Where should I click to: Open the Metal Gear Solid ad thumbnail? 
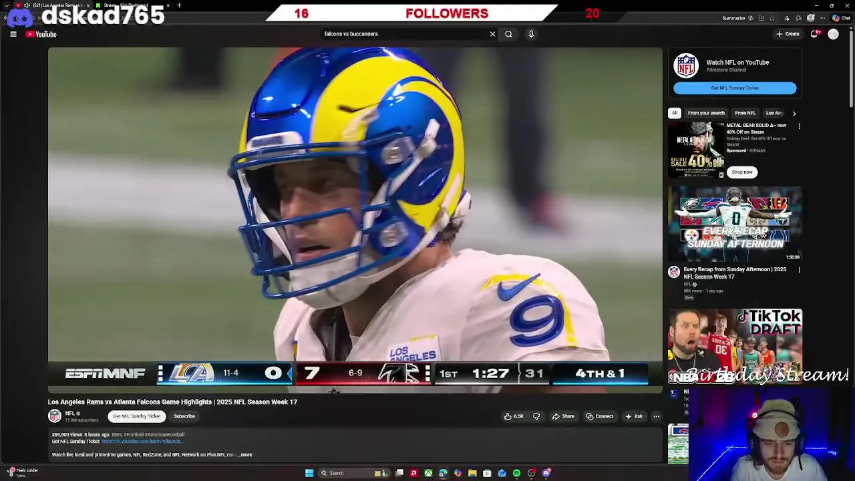(x=696, y=150)
